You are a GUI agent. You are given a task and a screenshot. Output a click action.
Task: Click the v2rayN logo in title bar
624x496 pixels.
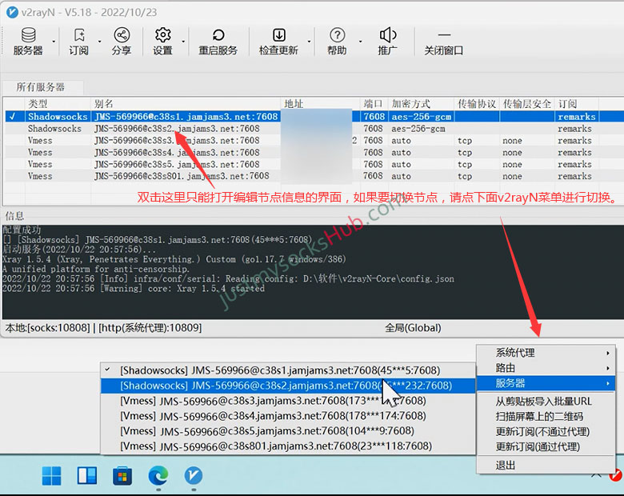coord(12,12)
